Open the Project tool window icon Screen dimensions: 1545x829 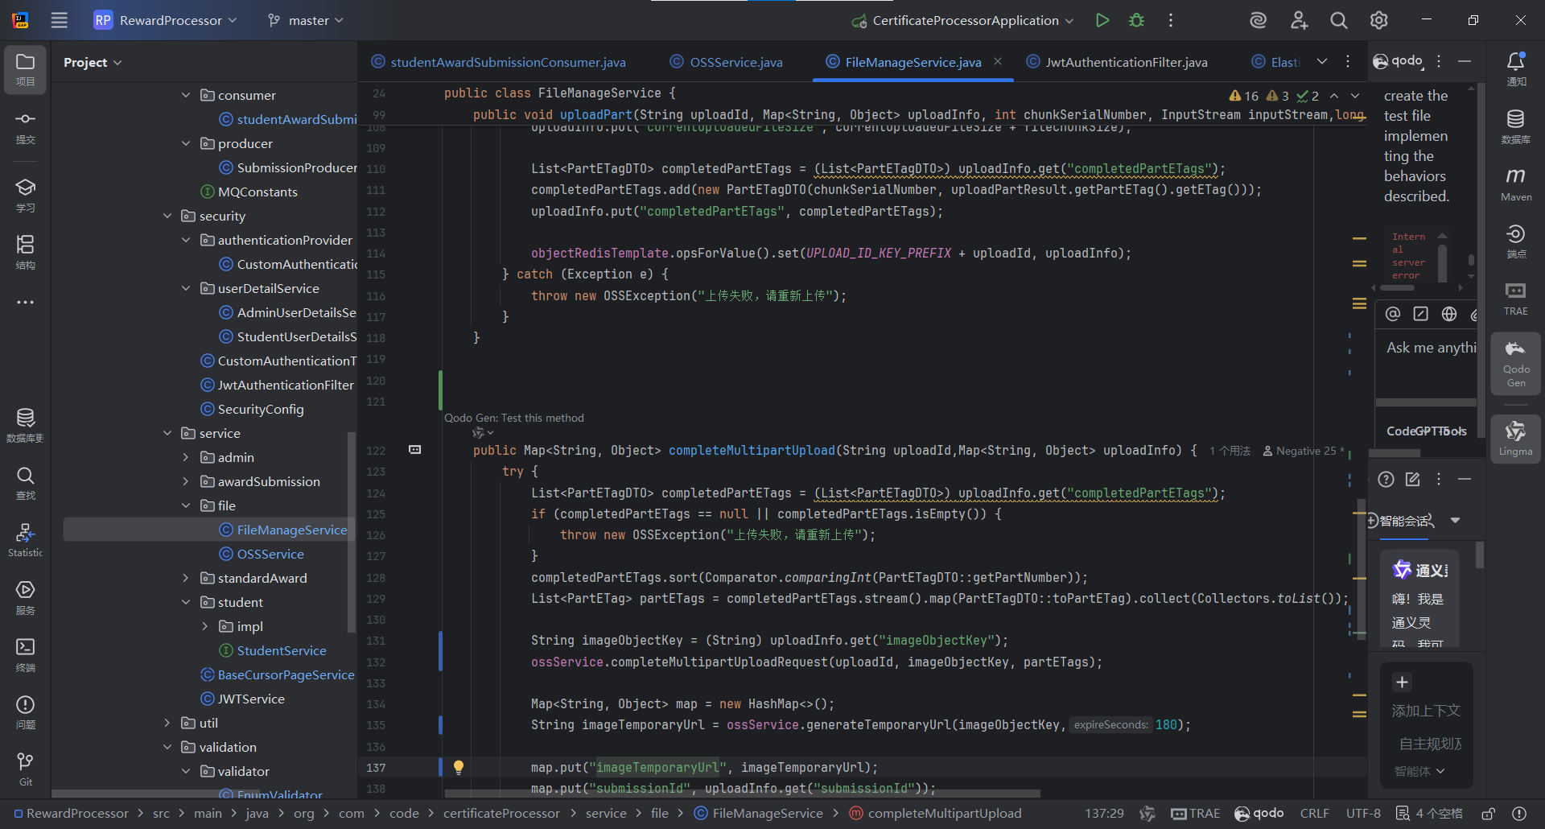pyautogui.click(x=25, y=70)
